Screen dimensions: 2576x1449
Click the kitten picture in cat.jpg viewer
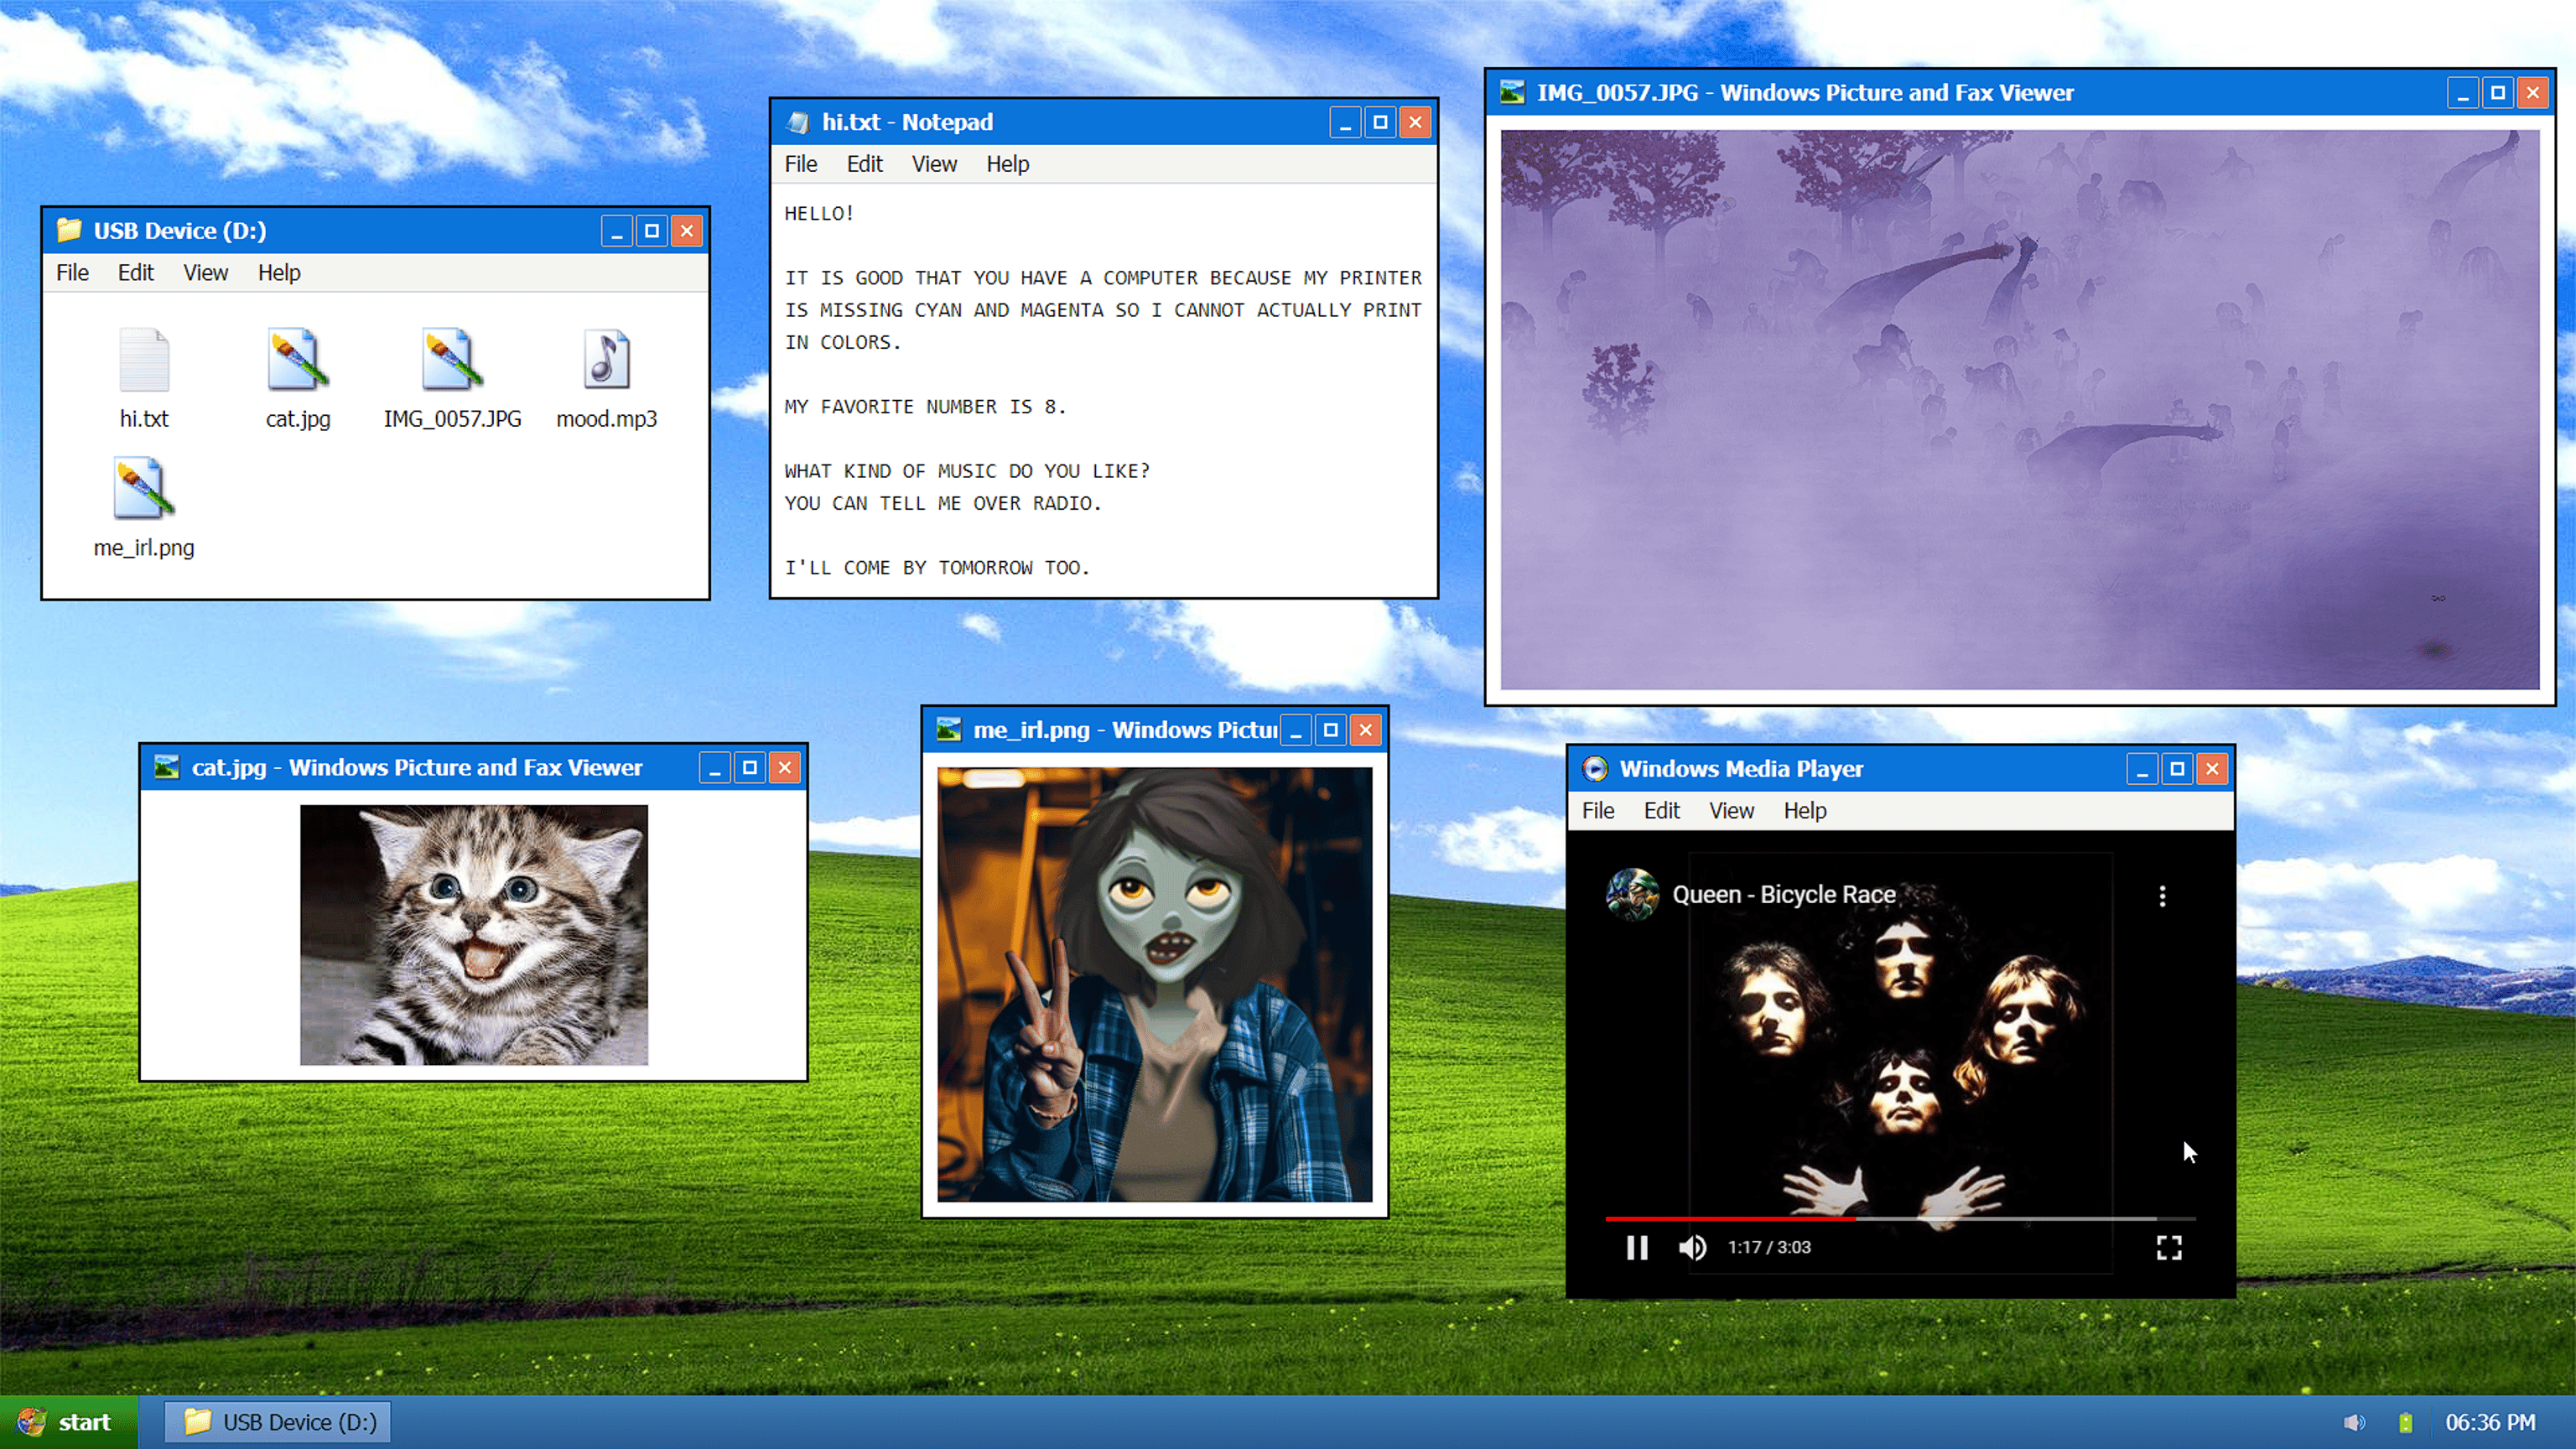coord(474,934)
